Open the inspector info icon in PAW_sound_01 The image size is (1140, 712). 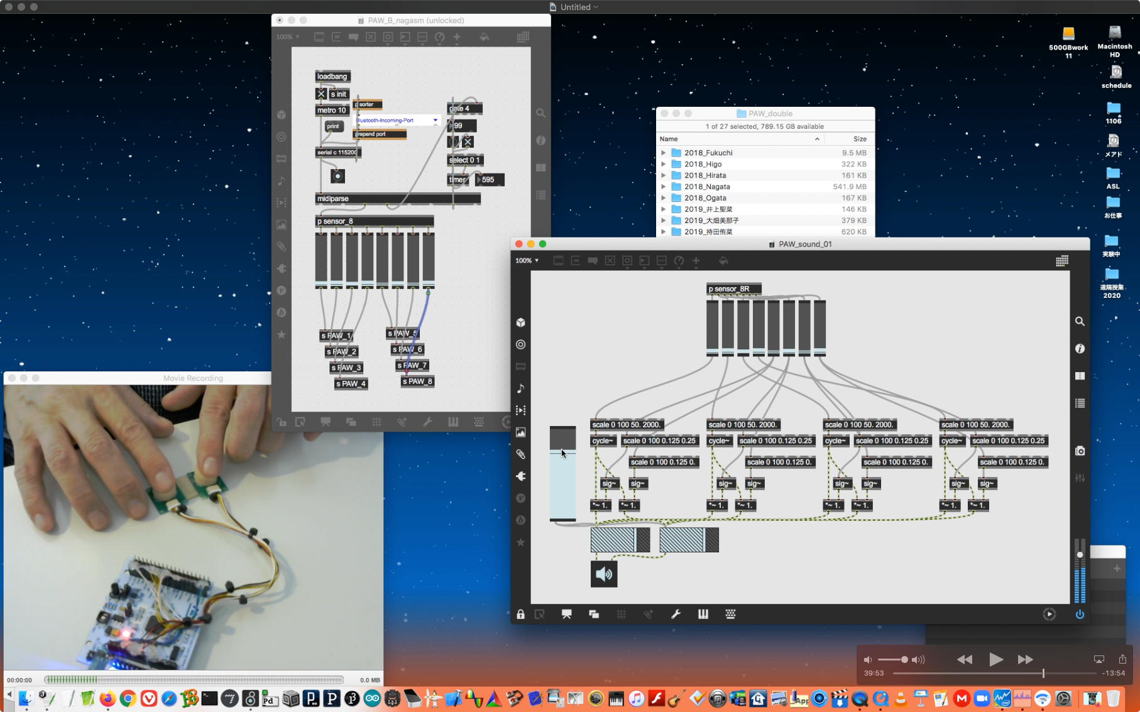pos(1080,349)
